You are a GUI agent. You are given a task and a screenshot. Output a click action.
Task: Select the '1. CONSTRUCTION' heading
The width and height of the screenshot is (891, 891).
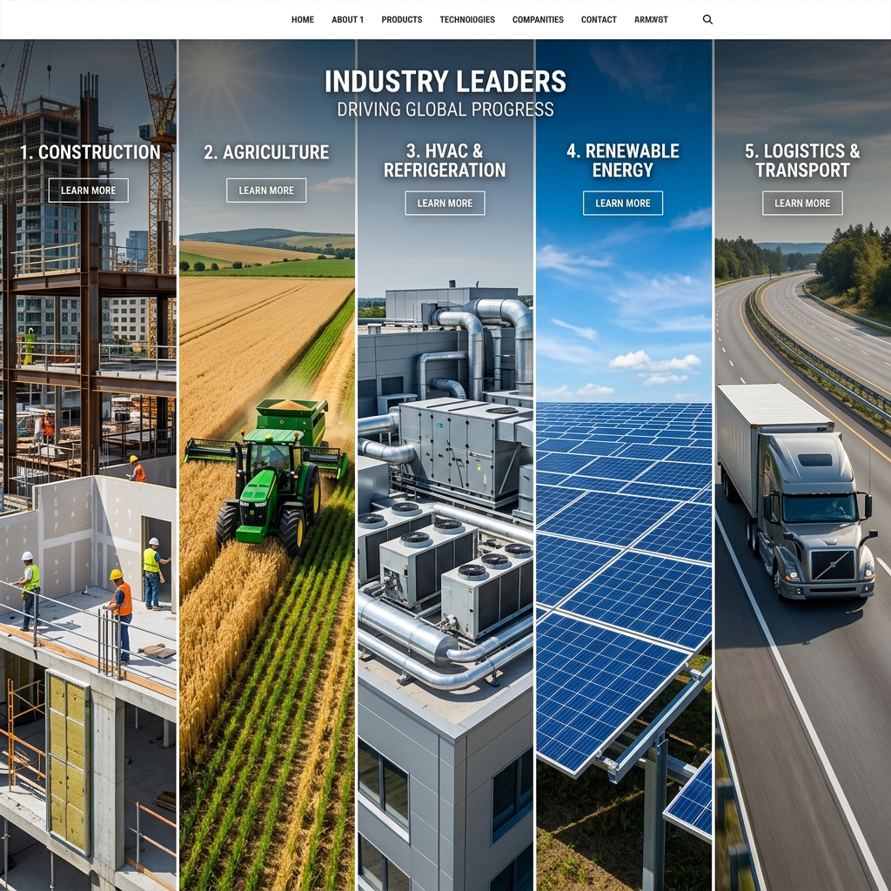click(x=90, y=152)
